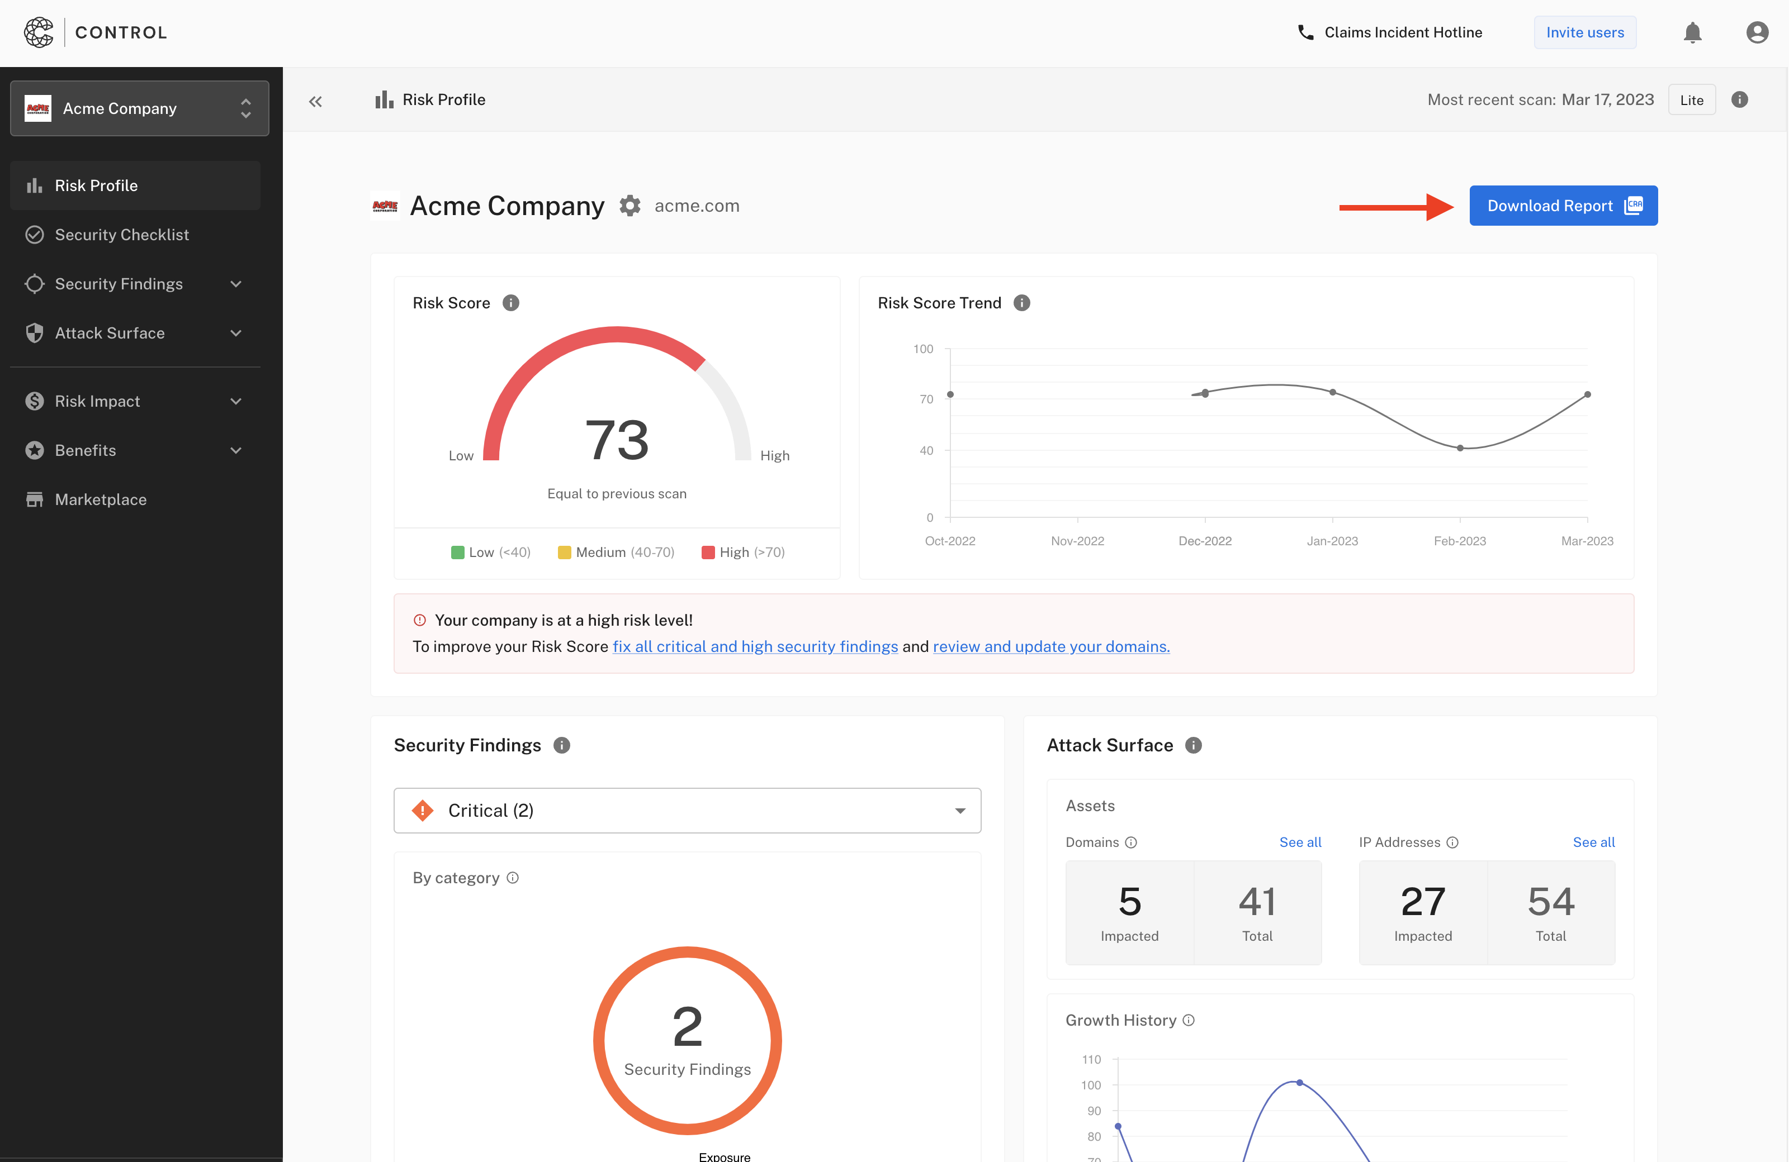
Task: Click the Risk Profile bar chart icon in header
Action: click(x=384, y=99)
